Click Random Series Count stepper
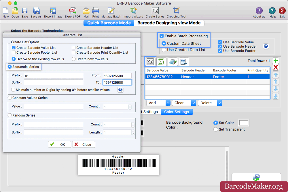Image resolution: width=288 pixels, height=192 pixels. pos(133,125)
